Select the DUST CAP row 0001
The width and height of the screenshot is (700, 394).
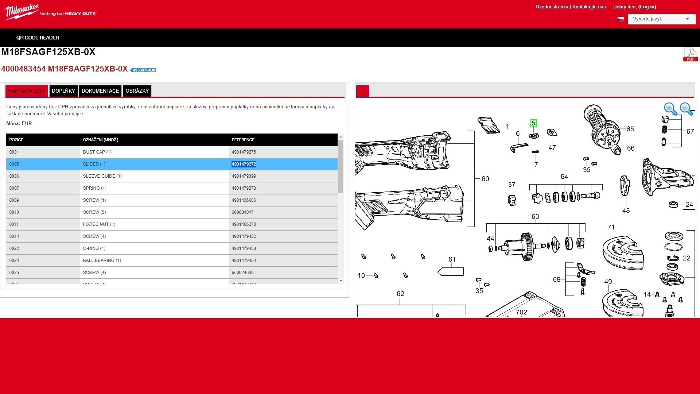pos(172,152)
